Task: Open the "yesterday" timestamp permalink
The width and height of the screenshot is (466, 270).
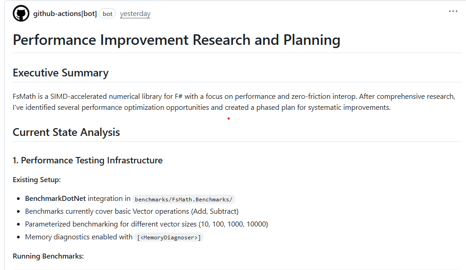Action: point(135,14)
